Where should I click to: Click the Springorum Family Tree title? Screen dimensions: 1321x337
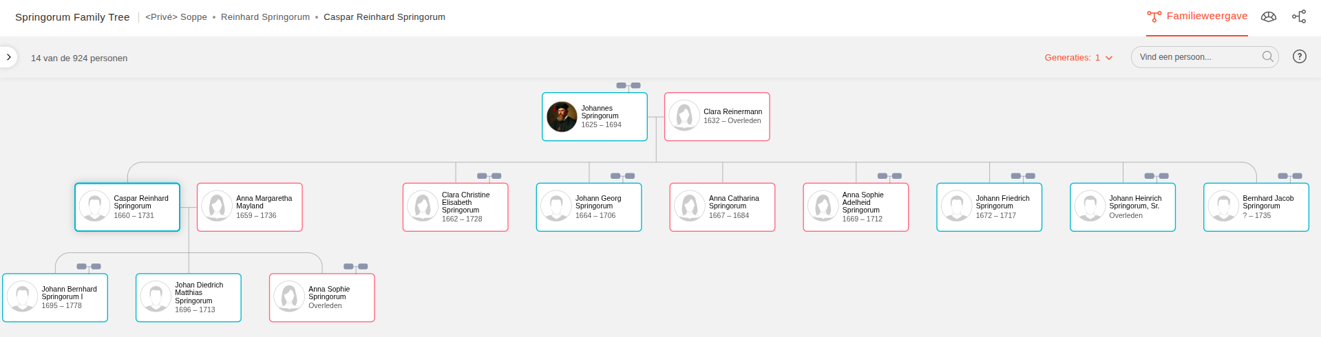72,17
